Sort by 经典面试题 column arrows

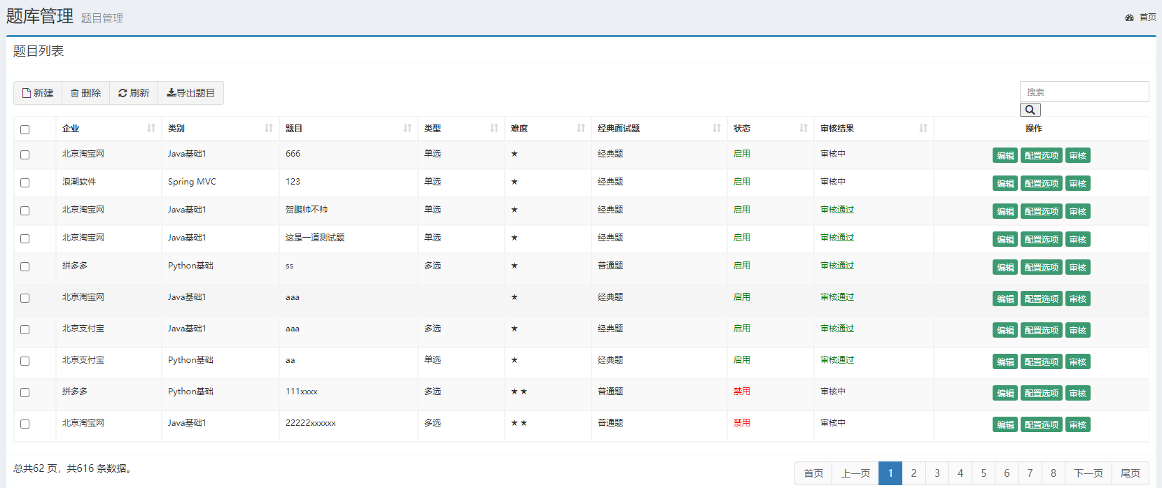click(x=717, y=128)
